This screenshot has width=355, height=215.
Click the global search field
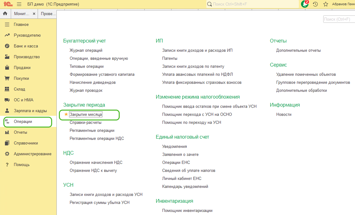click(x=253, y=4)
